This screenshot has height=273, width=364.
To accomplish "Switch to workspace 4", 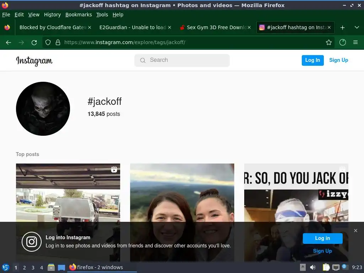I will (42, 268).
